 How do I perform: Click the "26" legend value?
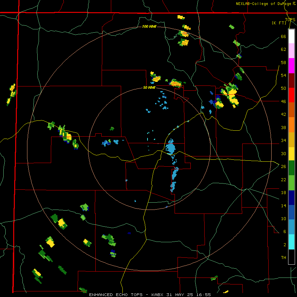tap(283, 167)
